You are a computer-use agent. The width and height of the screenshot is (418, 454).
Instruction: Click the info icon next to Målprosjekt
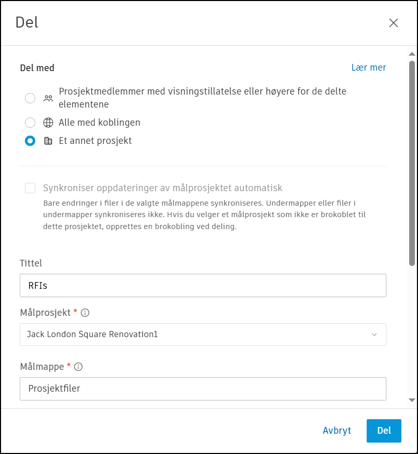(86, 313)
